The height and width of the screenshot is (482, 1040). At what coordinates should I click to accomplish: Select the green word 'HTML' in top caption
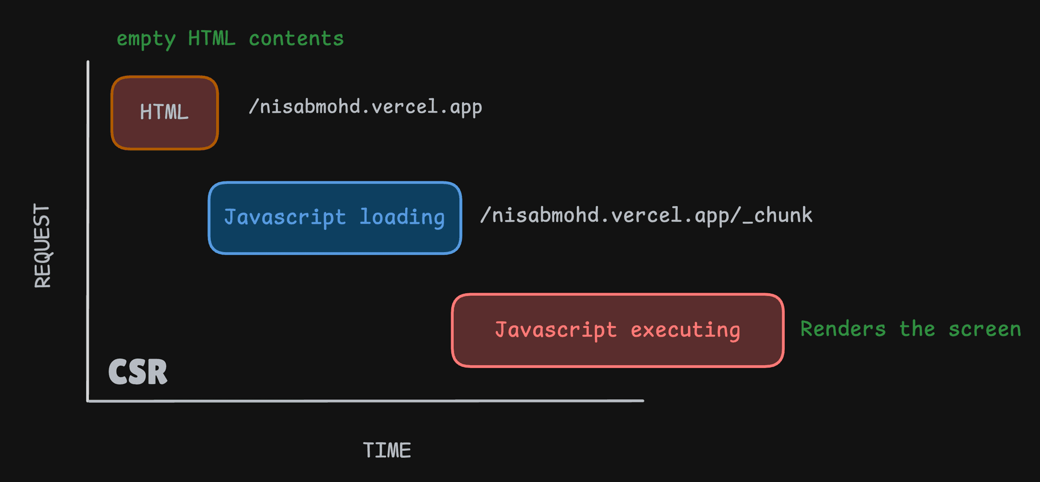coord(212,39)
